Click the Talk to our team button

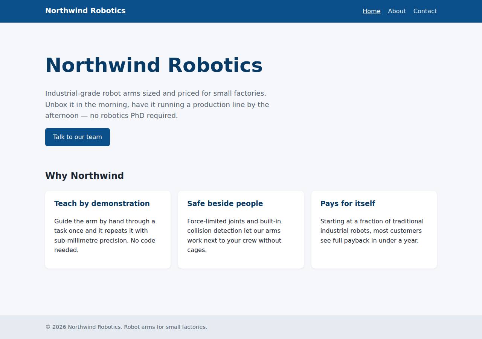(x=78, y=137)
